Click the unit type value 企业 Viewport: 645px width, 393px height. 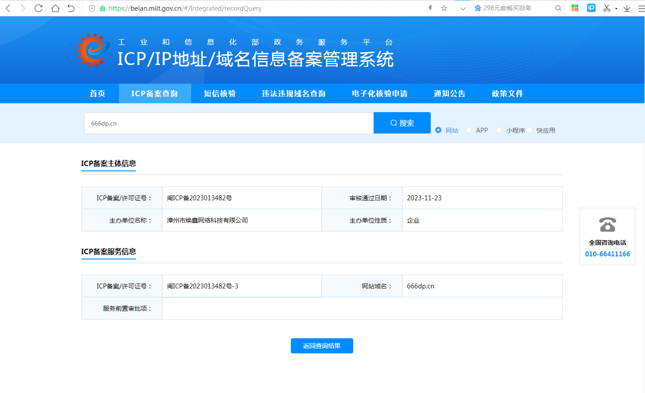point(413,220)
